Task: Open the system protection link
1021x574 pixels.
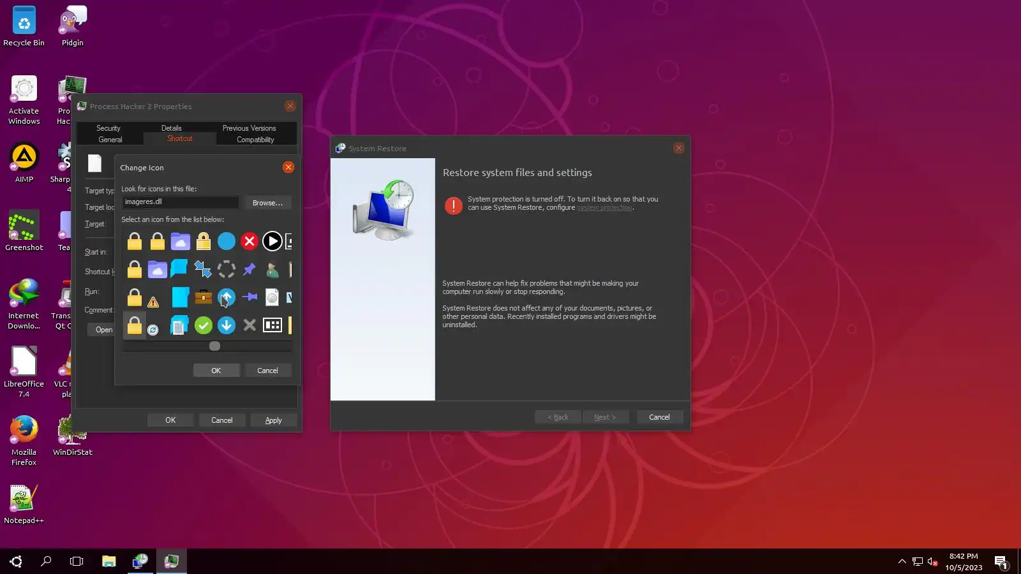Action: 604,208
